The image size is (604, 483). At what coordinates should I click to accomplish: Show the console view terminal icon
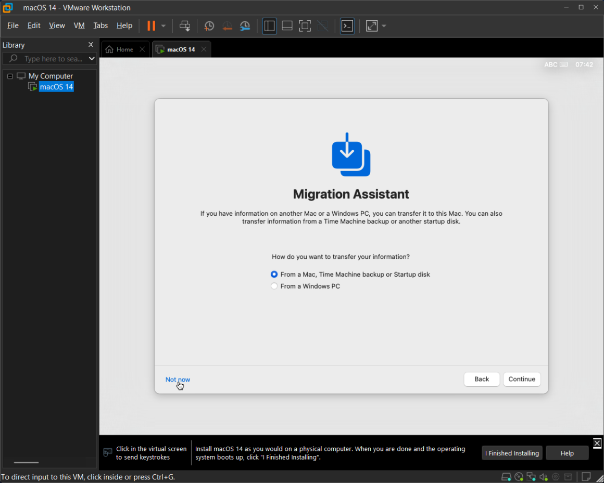(347, 26)
